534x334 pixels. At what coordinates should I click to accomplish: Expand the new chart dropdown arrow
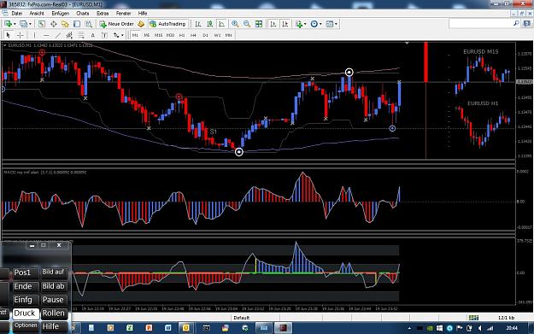pyautogui.click(x=15, y=24)
